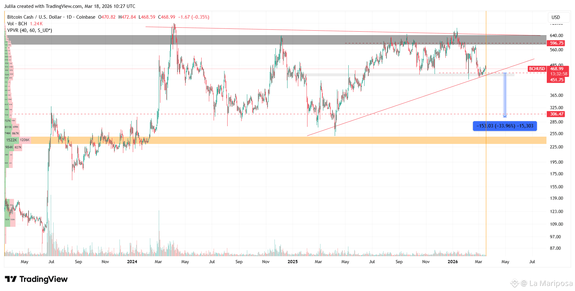Click the 984K volume profile value
The image size is (575, 291).
(9, 147)
